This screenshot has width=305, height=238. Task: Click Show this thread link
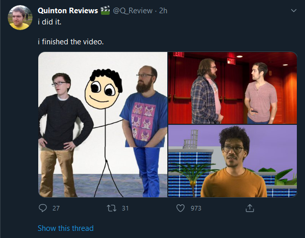click(x=66, y=228)
